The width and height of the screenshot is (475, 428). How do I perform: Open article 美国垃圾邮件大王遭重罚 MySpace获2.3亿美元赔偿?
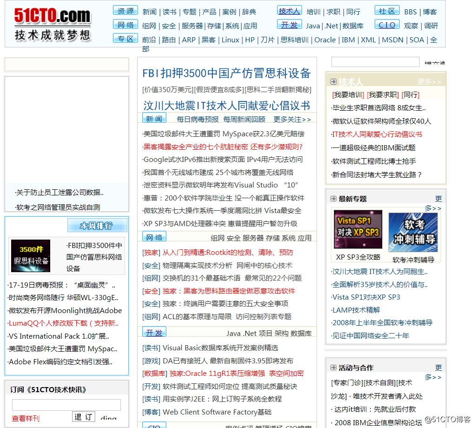(x=224, y=134)
